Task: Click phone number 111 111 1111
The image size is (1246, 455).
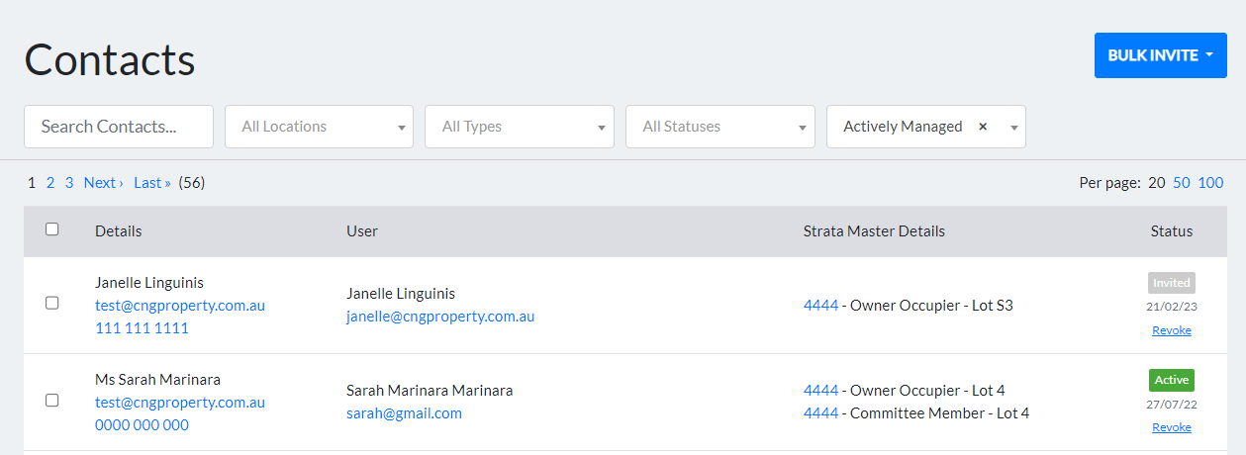Action: tap(142, 328)
